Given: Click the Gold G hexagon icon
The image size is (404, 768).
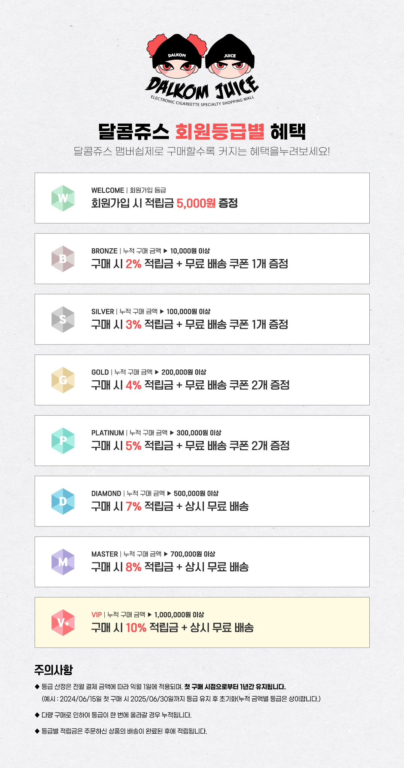Looking at the screenshot, I should 63,380.
